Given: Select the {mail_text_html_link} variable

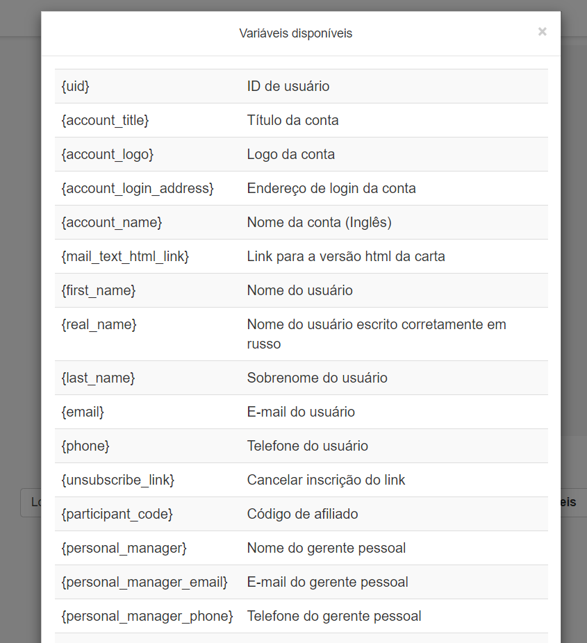Looking at the screenshot, I should tap(125, 256).
